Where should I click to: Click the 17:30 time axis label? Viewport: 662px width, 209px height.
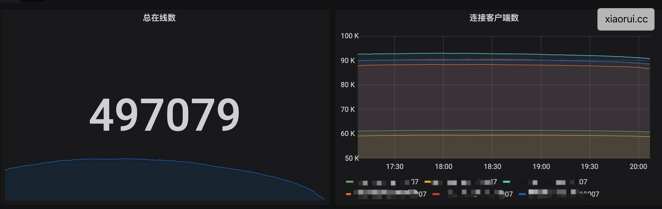(395, 167)
